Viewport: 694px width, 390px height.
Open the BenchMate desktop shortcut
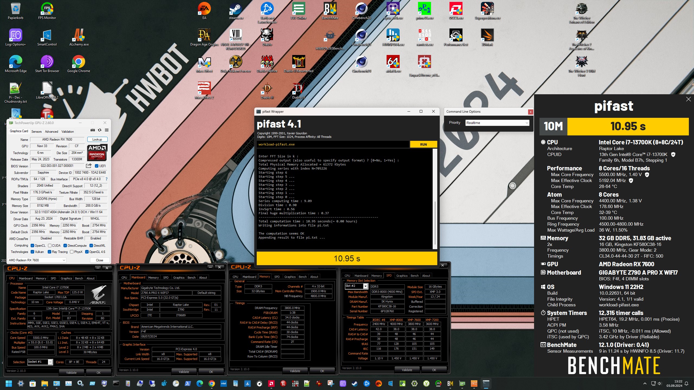(330, 11)
